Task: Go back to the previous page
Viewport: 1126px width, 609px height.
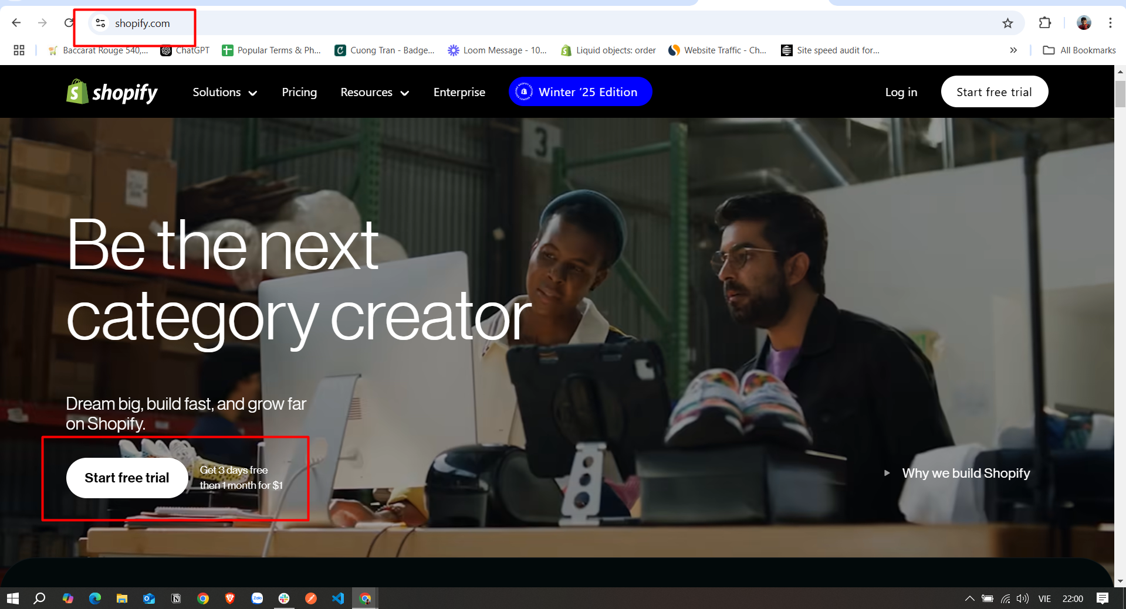Action: [x=16, y=23]
